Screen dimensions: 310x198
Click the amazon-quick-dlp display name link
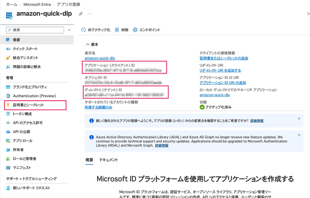click(100, 58)
